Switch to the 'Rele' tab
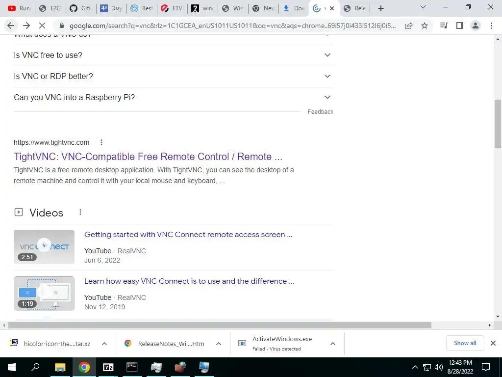502x377 pixels. (355, 8)
